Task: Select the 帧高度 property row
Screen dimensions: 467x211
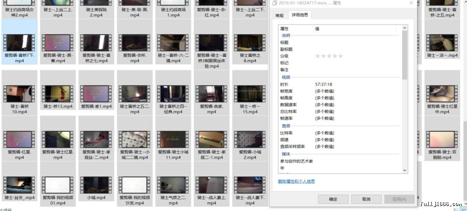Action: click(x=340, y=98)
